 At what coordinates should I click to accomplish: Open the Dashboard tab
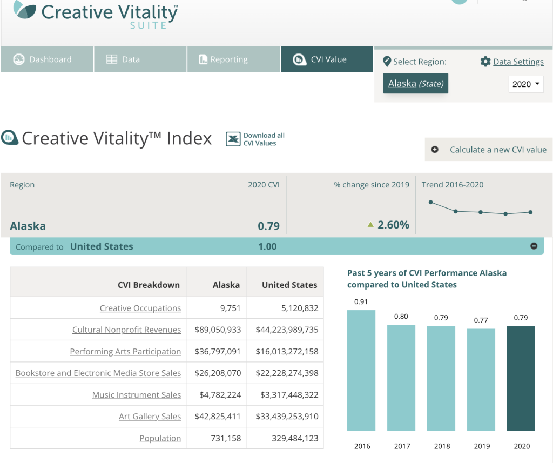[x=48, y=59]
